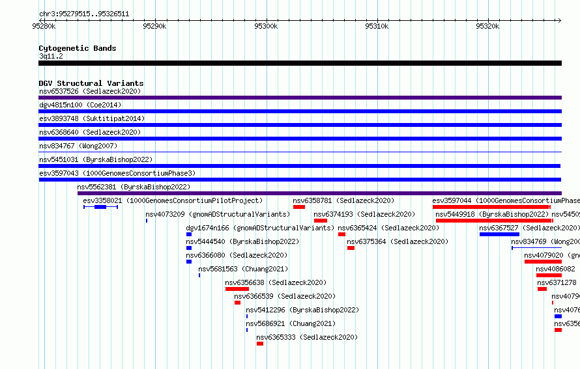Open variant nsv6374193 (Sedlazeck2020)
The width and height of the screenshot is (580, 369).
click(x=364, y=214)
